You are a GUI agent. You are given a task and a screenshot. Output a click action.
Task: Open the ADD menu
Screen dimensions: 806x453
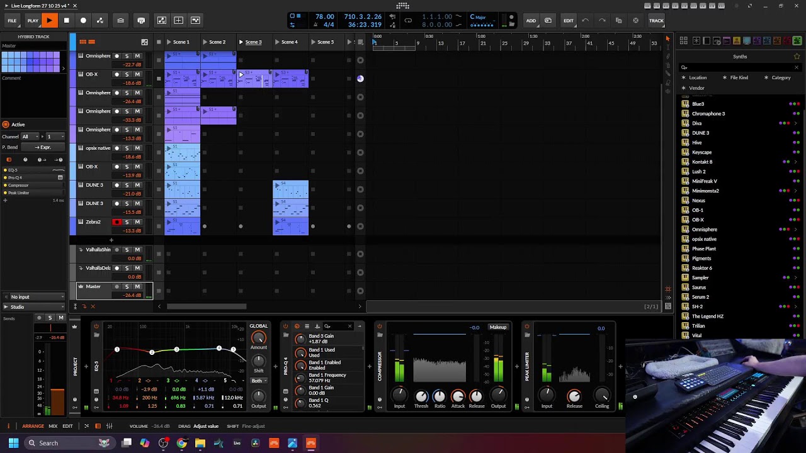(x=531, y=21)
